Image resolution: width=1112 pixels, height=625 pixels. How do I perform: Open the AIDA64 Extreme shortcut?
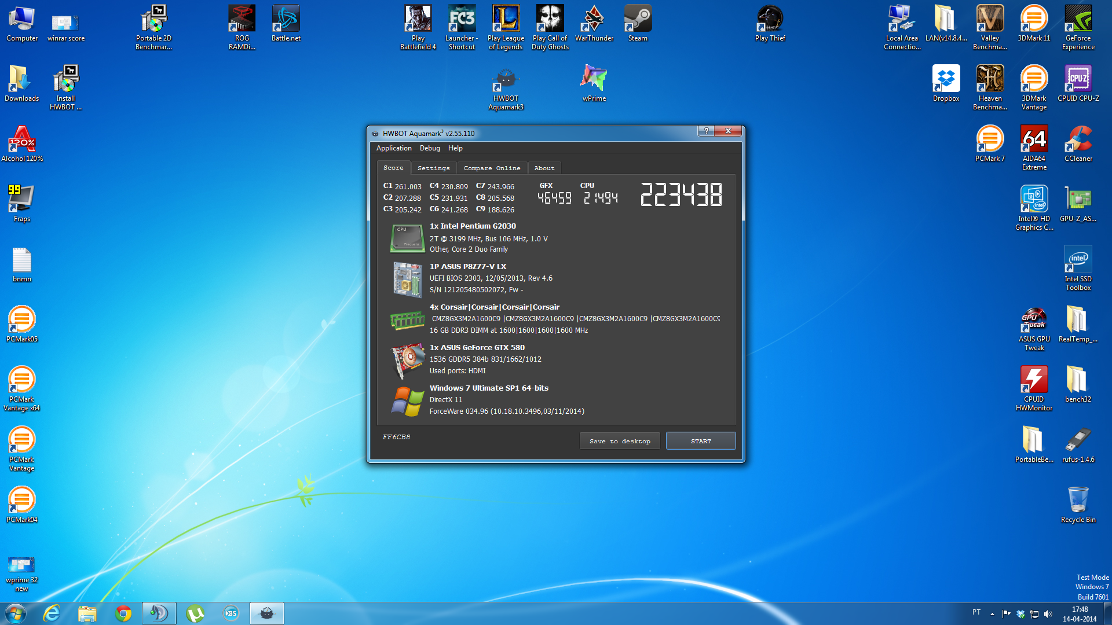pos(1034,148)
